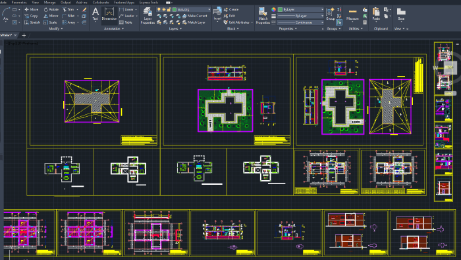The width and height of the screenshot is (461, 260).
Task: Click the Base view tool
Action: [401, 14]
